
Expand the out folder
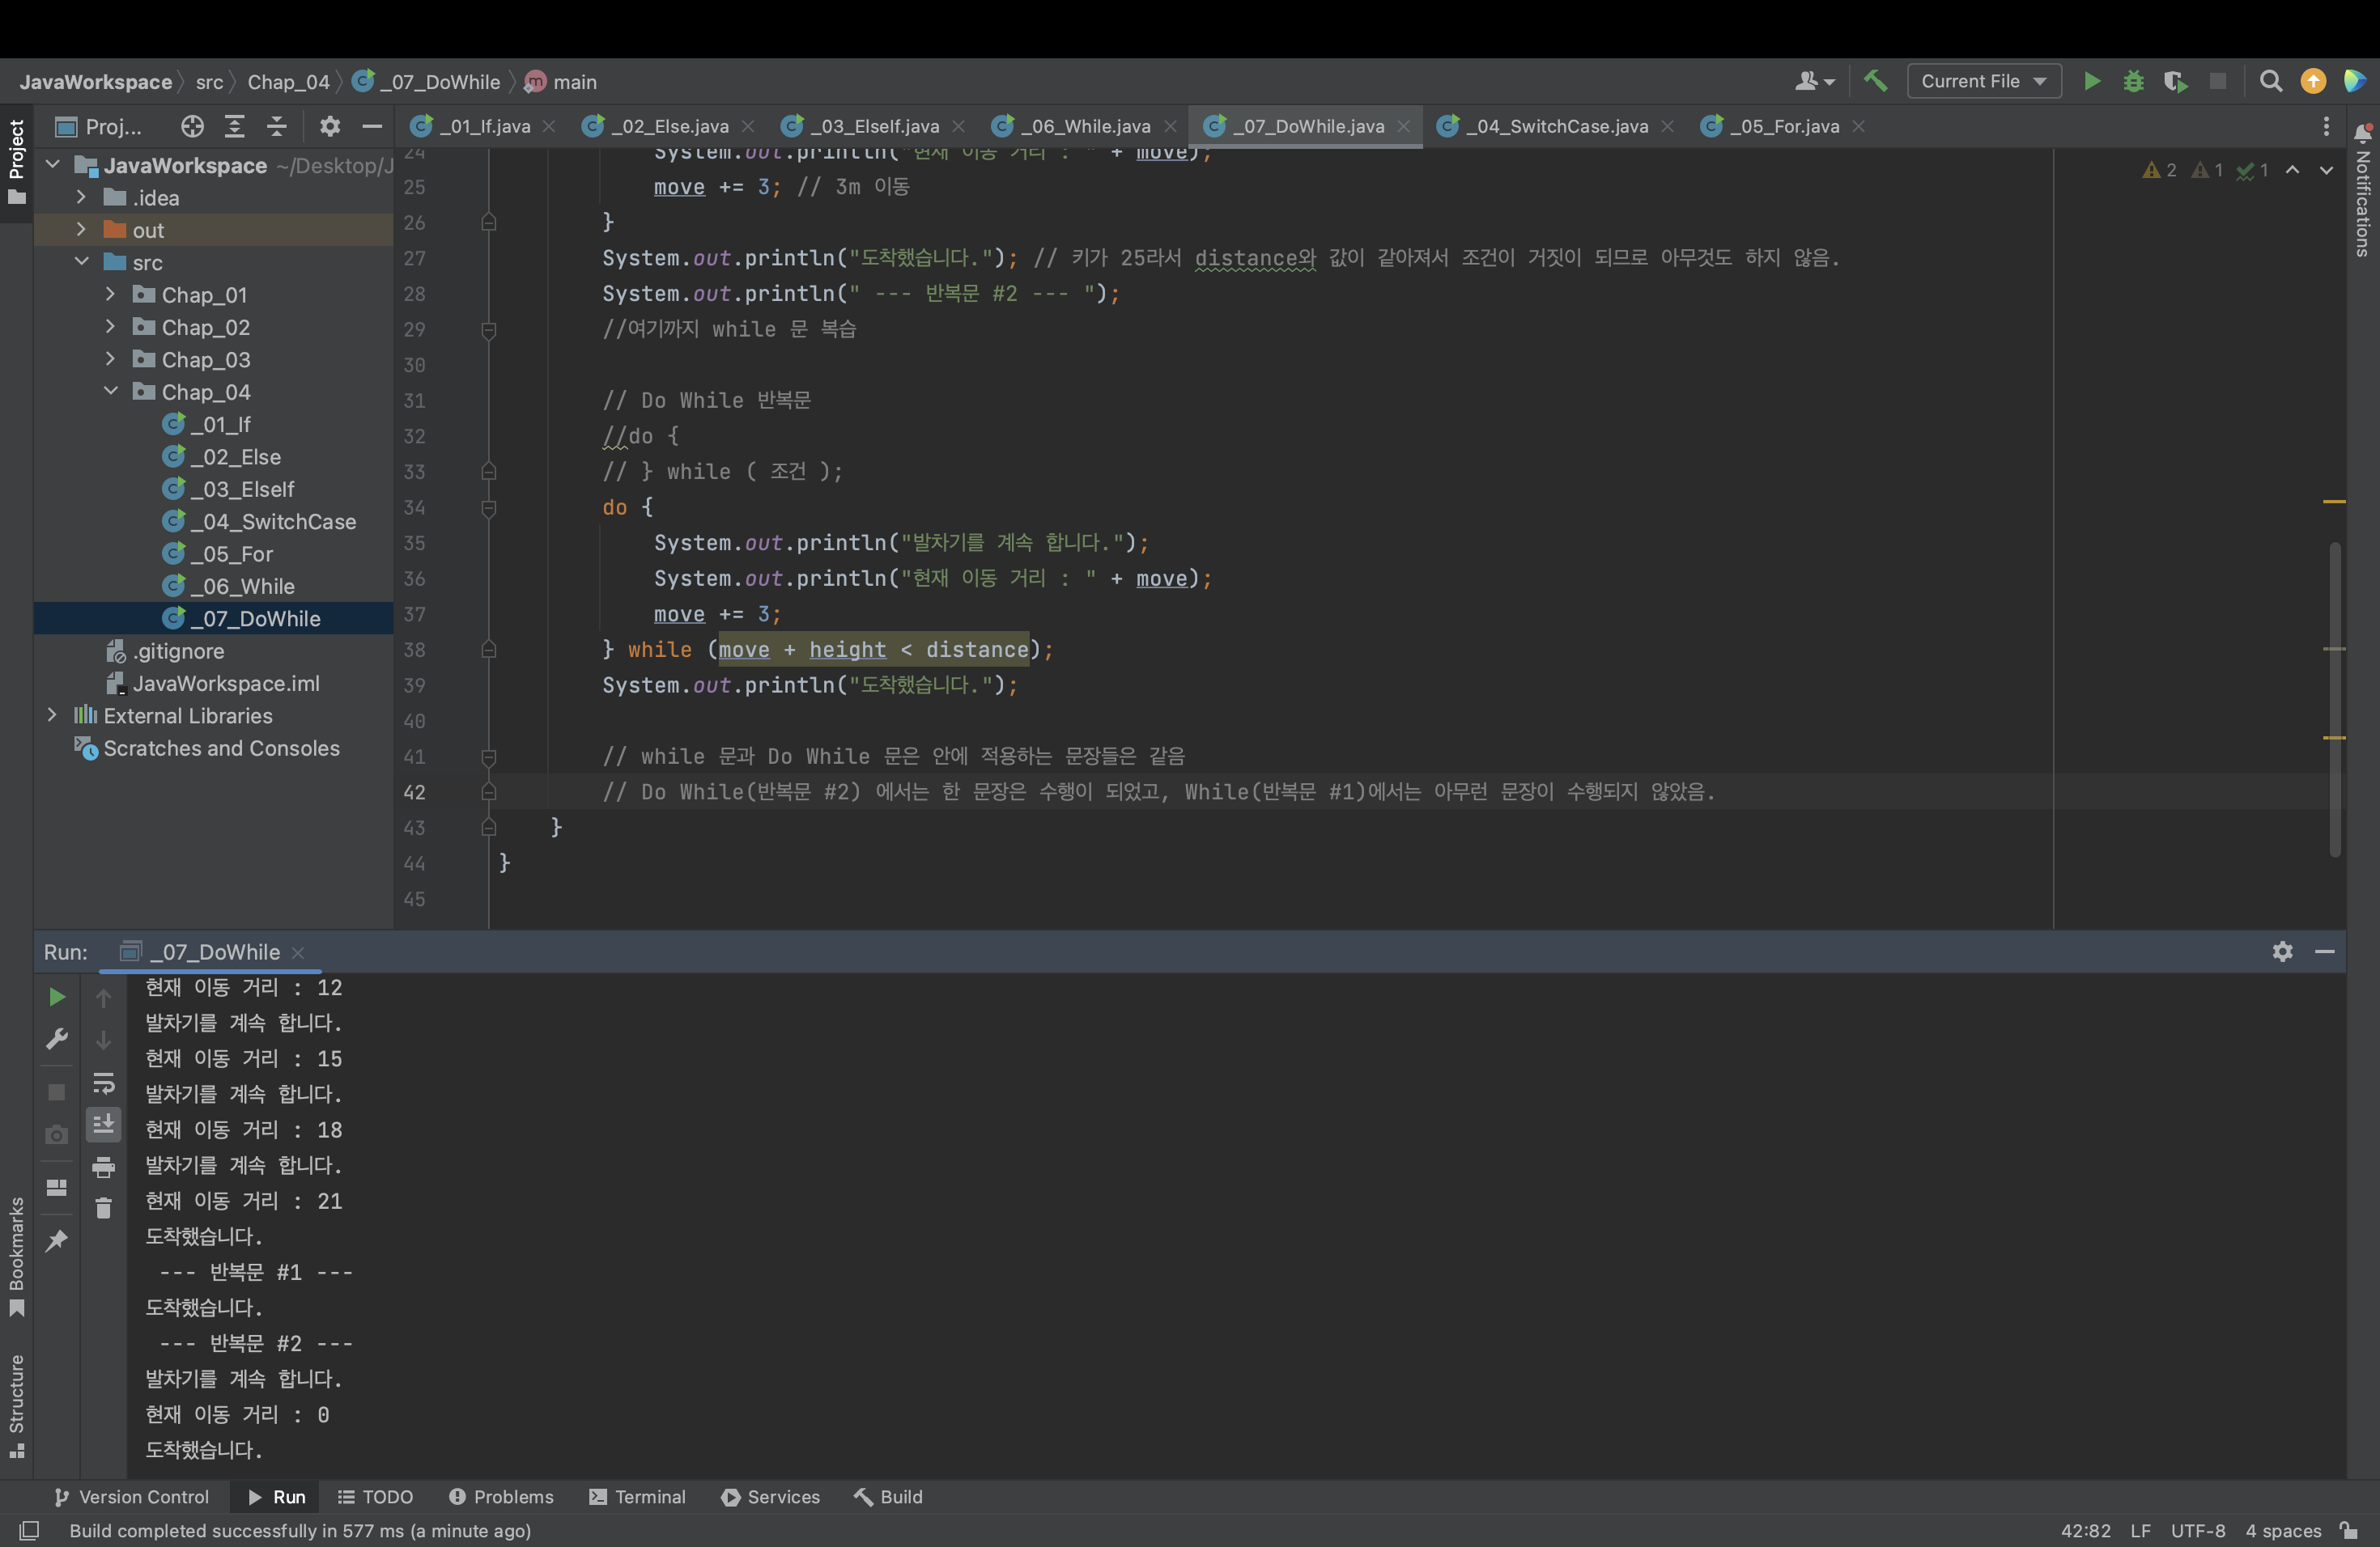tap(82, 230)
